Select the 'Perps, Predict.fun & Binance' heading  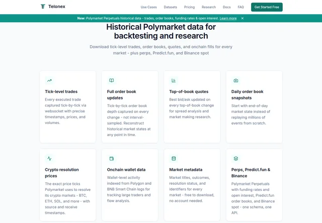pos(251,173)
